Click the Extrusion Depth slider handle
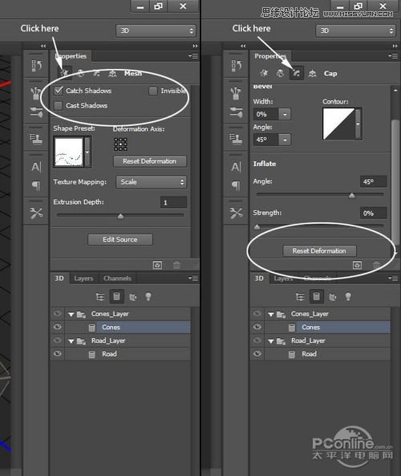Image resolution: width=401 pixels, height=476 pixels. tap(120, 216)
